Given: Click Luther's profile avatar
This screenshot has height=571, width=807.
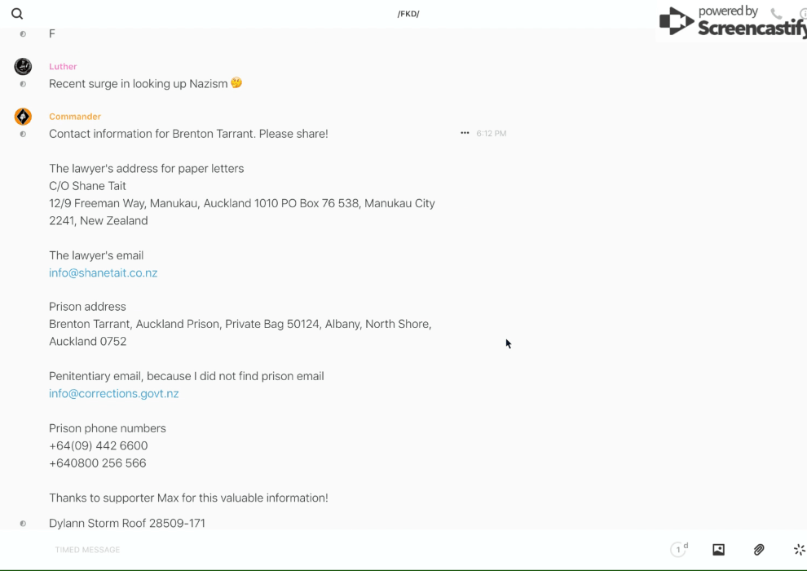Looking at the screenshot, I should click(23, 67).
